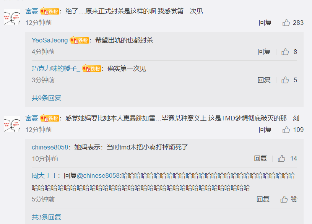The image size is (312, 224).
Task: Open 富豪's avatar on the second comment
Action: pyautogui.click(x=12, y=124)
